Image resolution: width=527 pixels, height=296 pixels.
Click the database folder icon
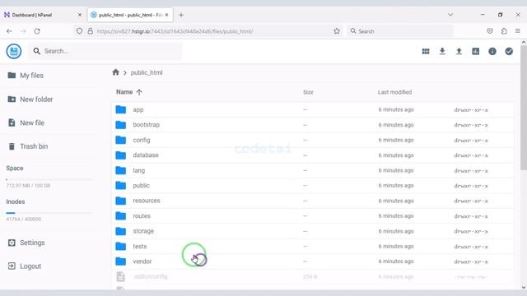pos(121,155)
